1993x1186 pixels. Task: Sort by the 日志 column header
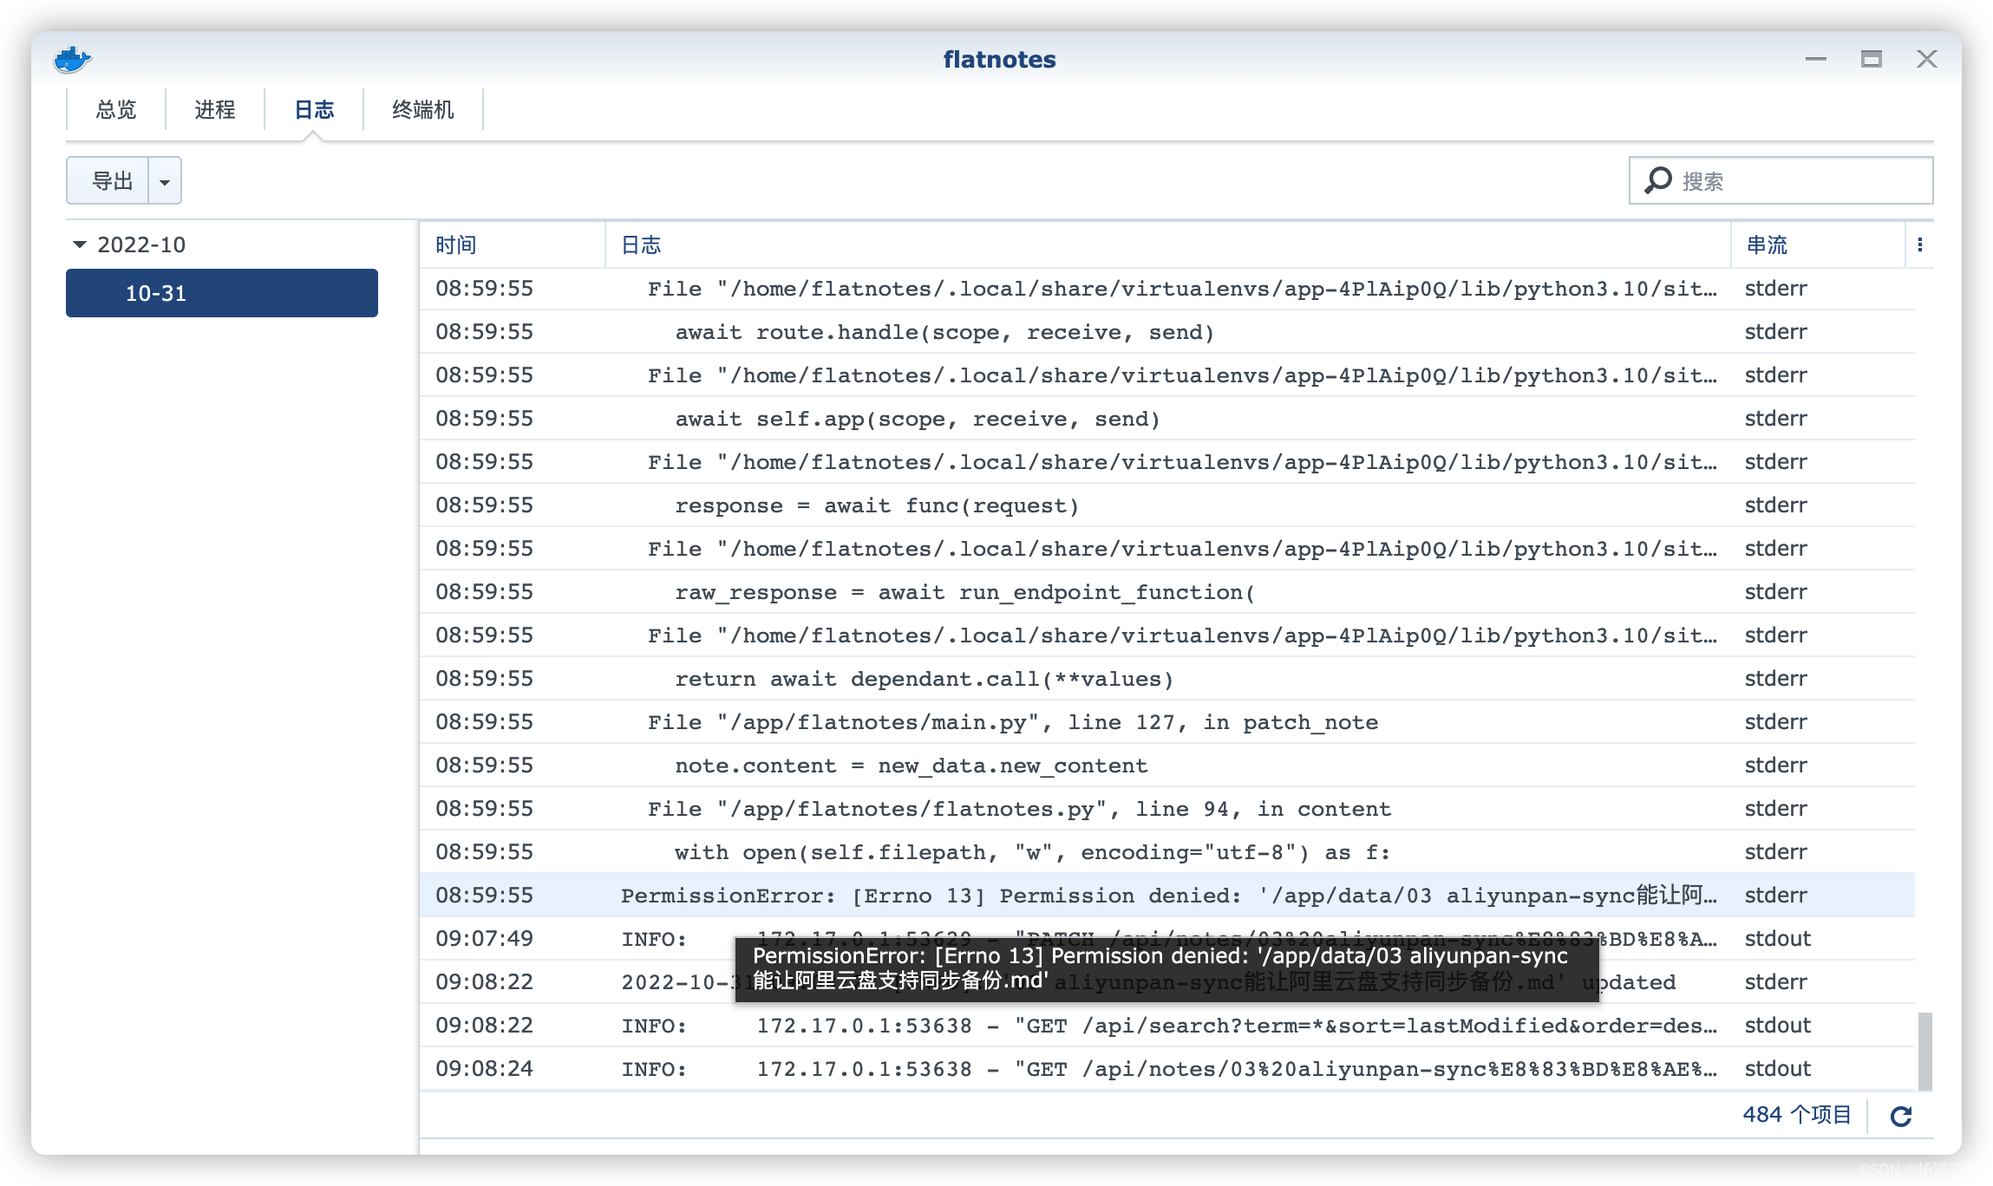coord(1167,245)
